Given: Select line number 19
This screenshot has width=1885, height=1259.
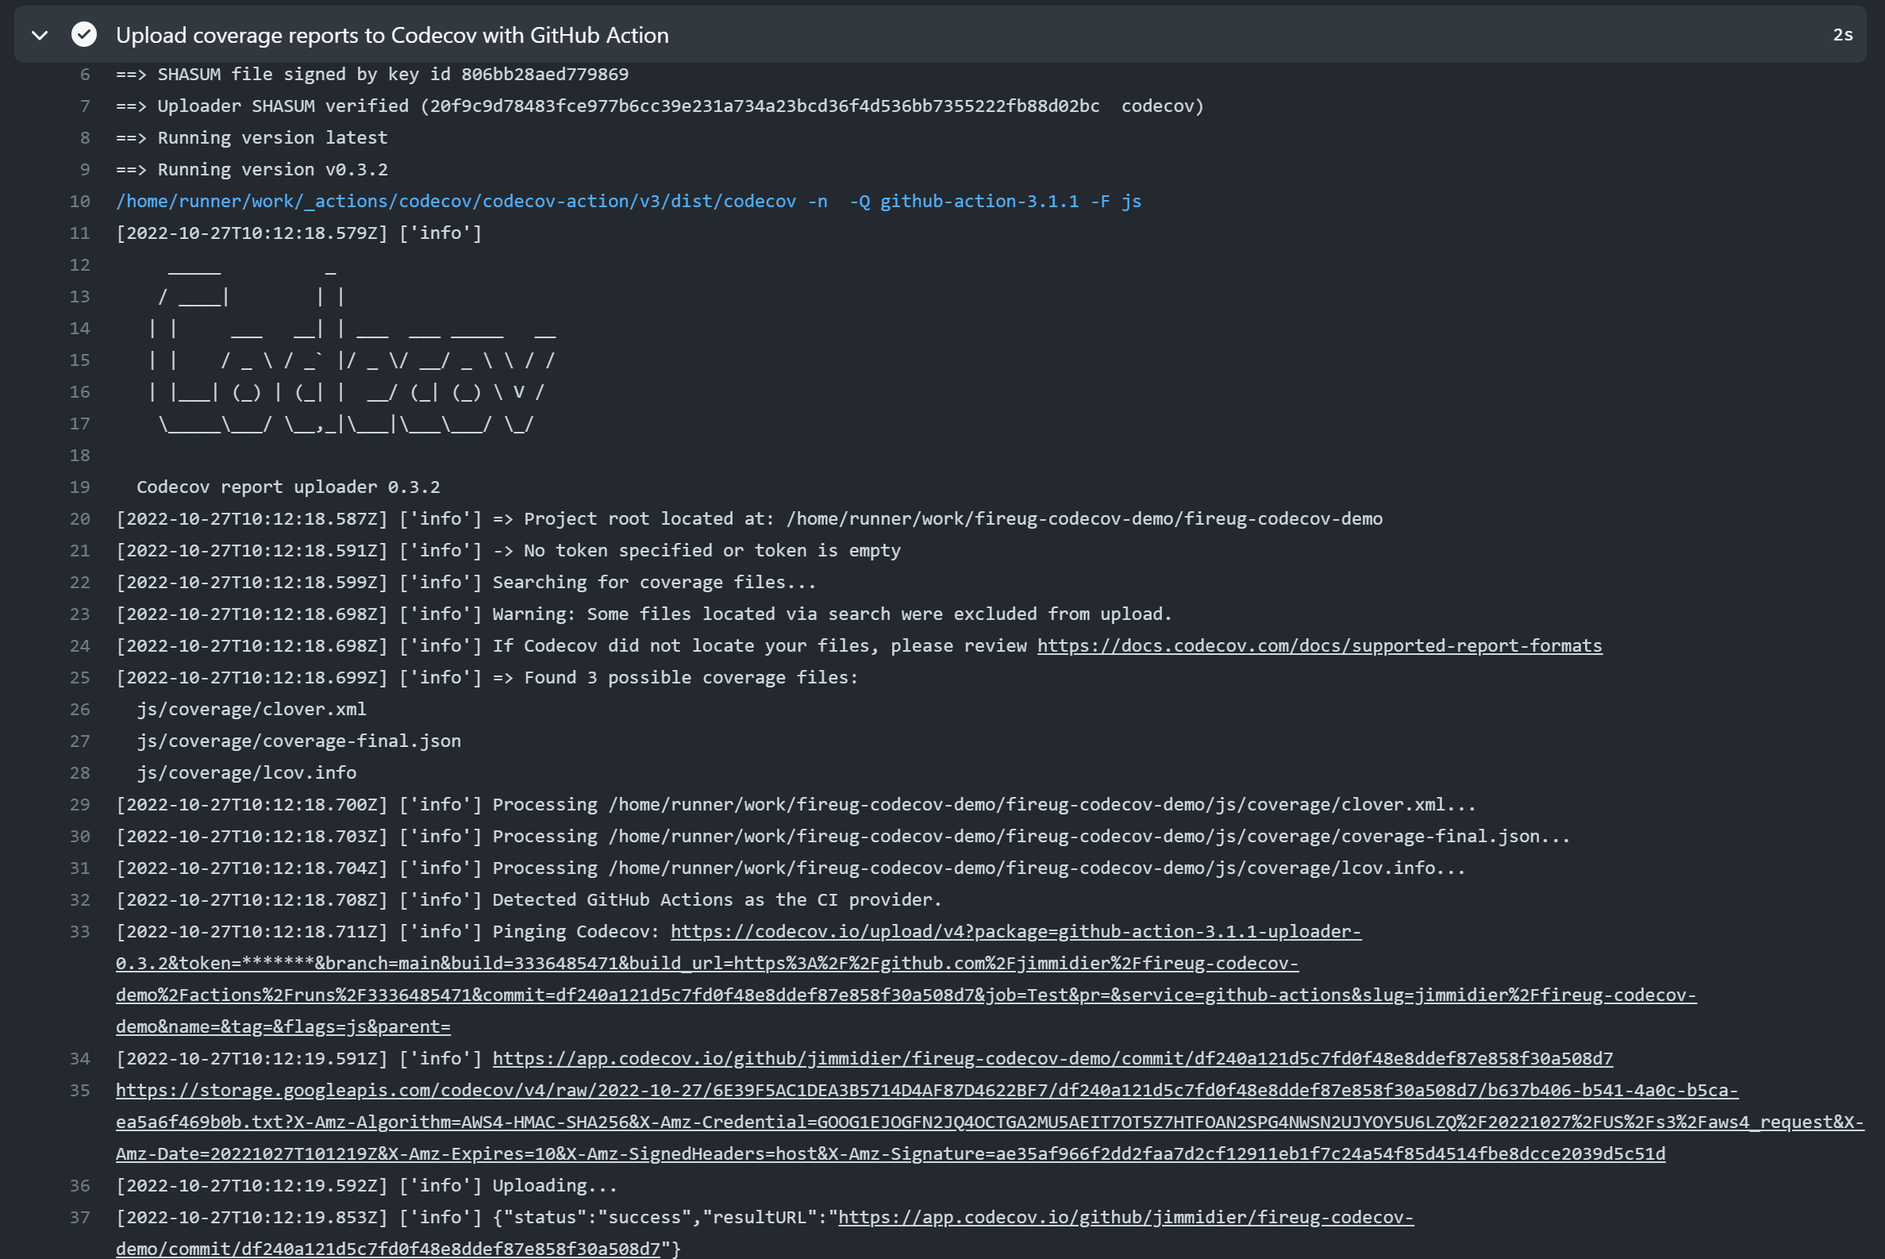Looking at the screenshot, I should tap(79, 487).
